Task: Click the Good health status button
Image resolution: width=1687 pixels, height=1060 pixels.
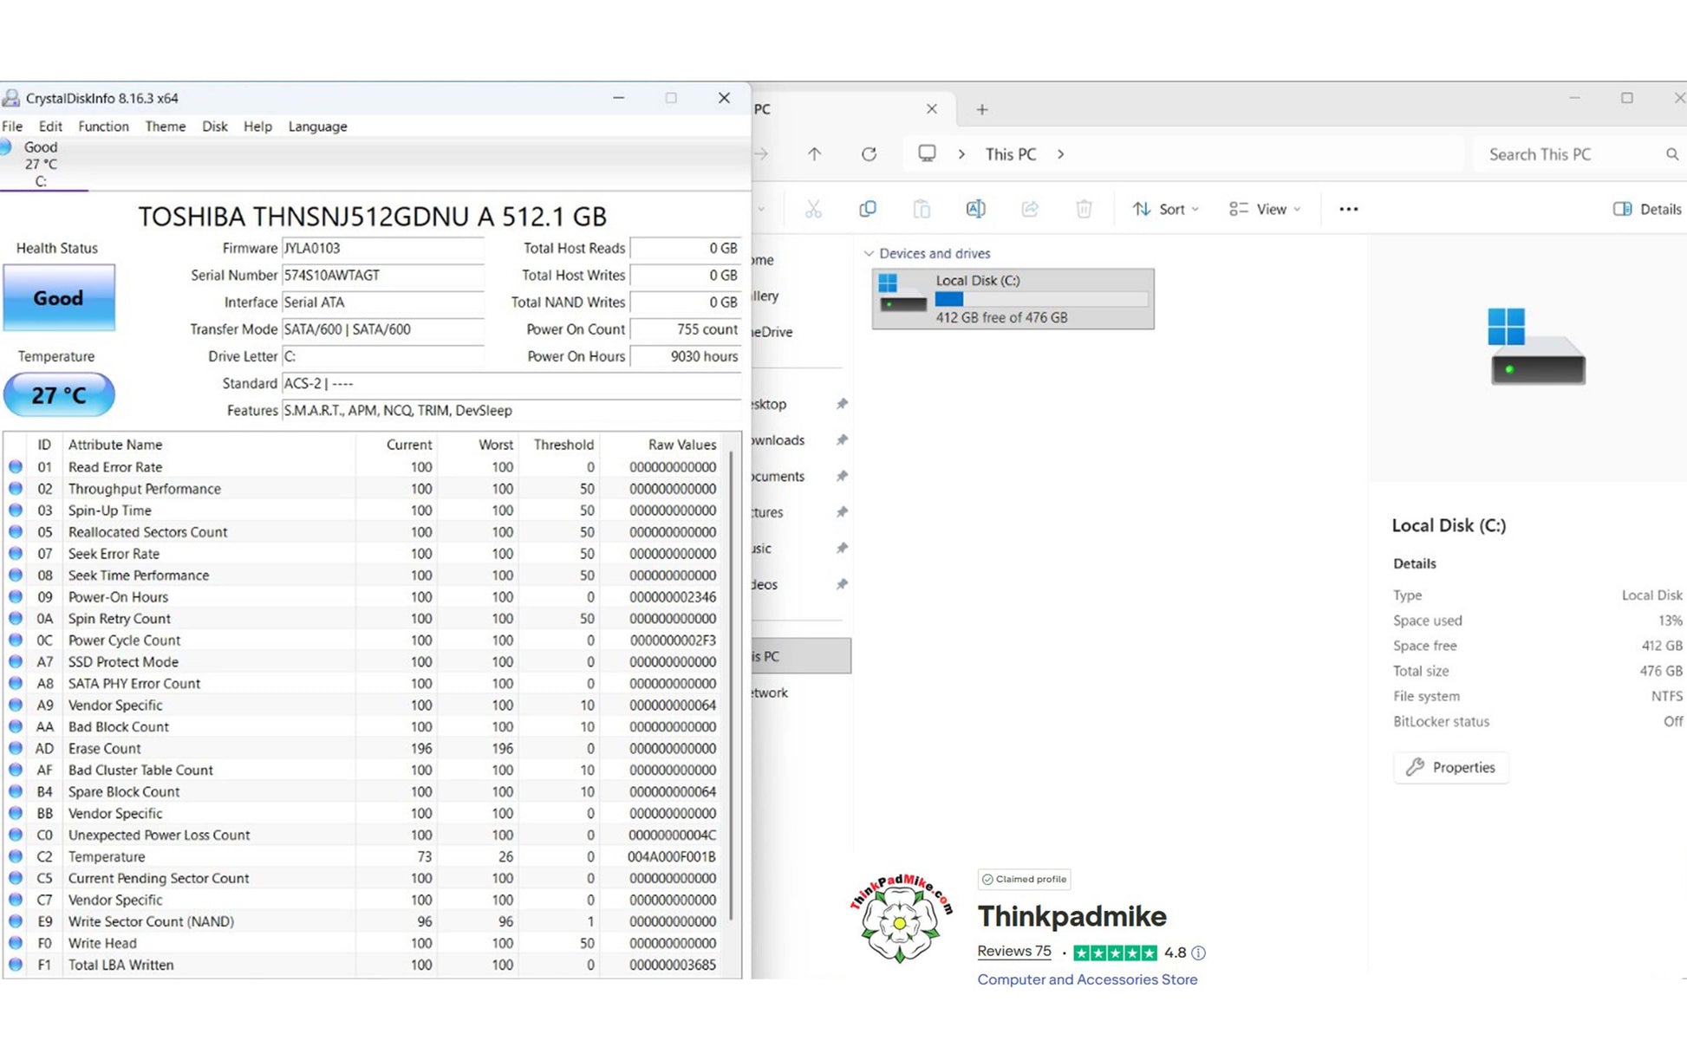Action: [x=58, y=298]
